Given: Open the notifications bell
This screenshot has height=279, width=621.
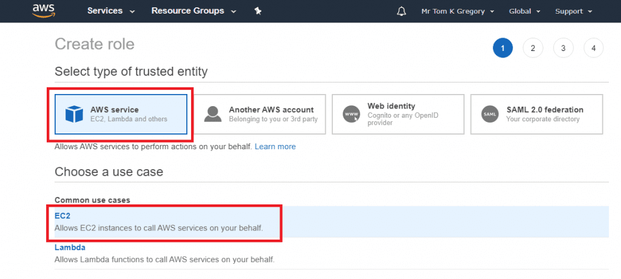Looking at the screenshot, I should pos(401,12).
